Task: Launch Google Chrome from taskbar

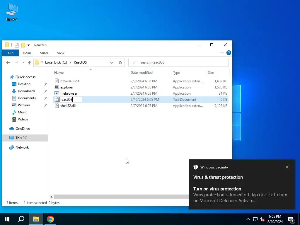Action: click(x=50, y=219)
